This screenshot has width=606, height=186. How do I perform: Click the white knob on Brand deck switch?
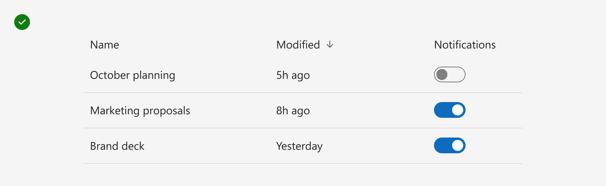[x=458, y=145]
